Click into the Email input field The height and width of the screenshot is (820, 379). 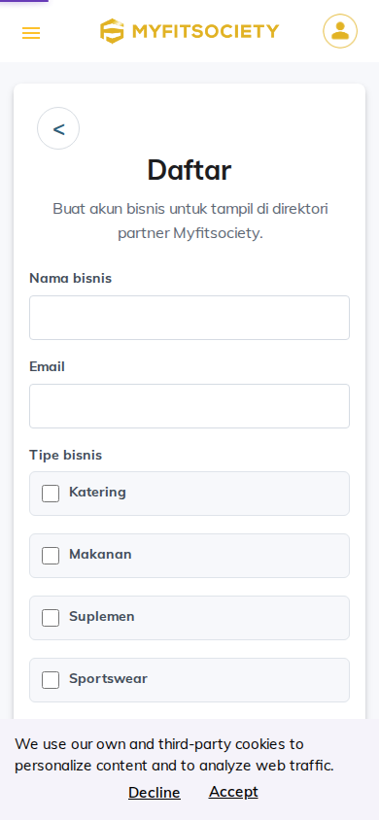pyautogui.click(x=189, y=406)
